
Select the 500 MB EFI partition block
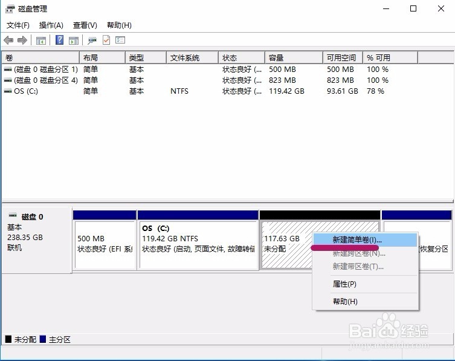coord(105,241)
